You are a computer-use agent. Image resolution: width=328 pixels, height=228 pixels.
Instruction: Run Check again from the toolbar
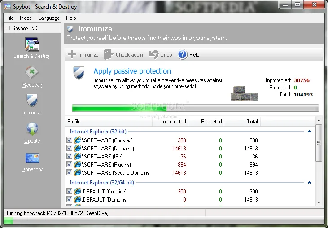click(108, 54)
